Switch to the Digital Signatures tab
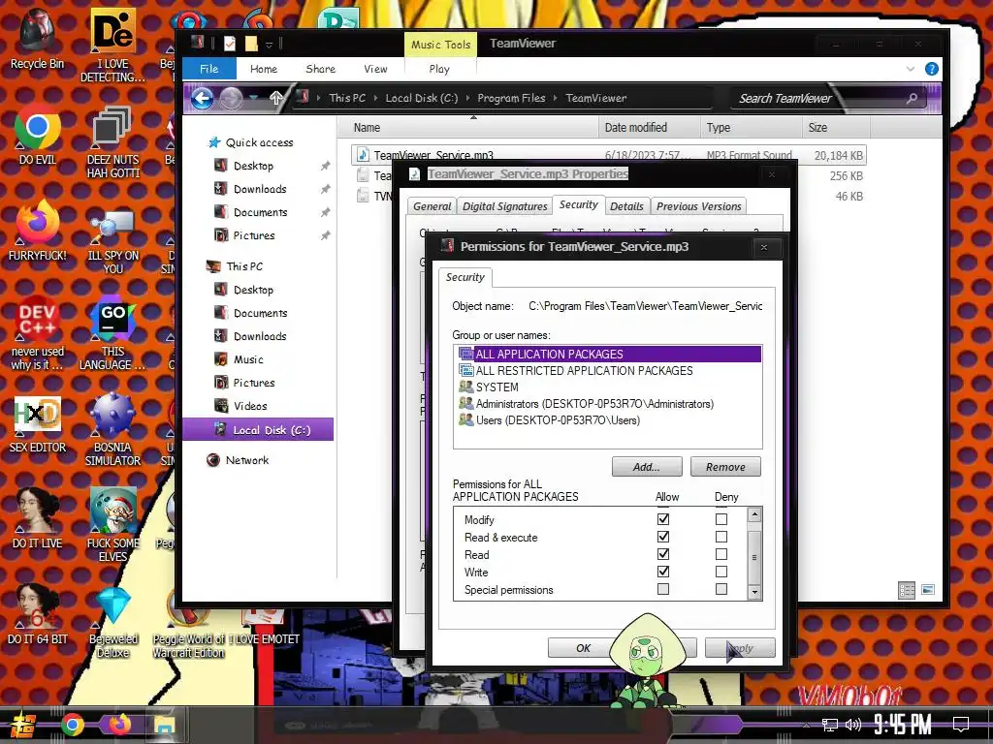The image size is (993, 744). point(504,206)
